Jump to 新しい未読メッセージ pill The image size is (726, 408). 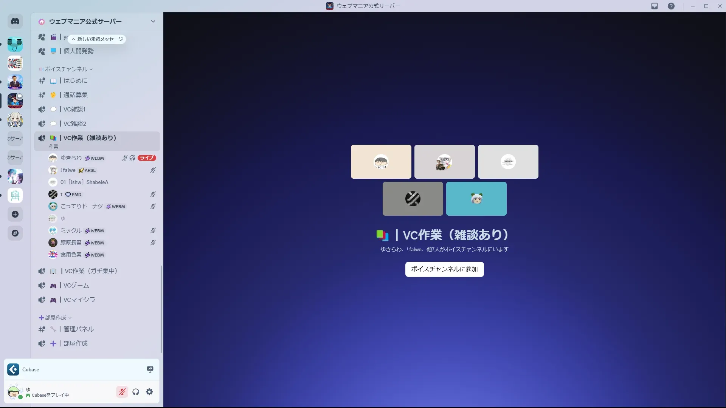pyautogui.click(x=97, y=39)
